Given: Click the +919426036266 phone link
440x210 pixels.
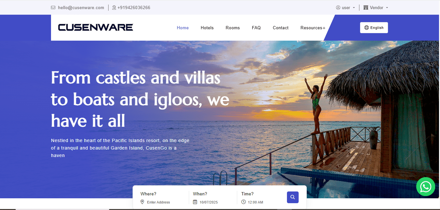Looking at the screenshot, I should tap(134, 7).
